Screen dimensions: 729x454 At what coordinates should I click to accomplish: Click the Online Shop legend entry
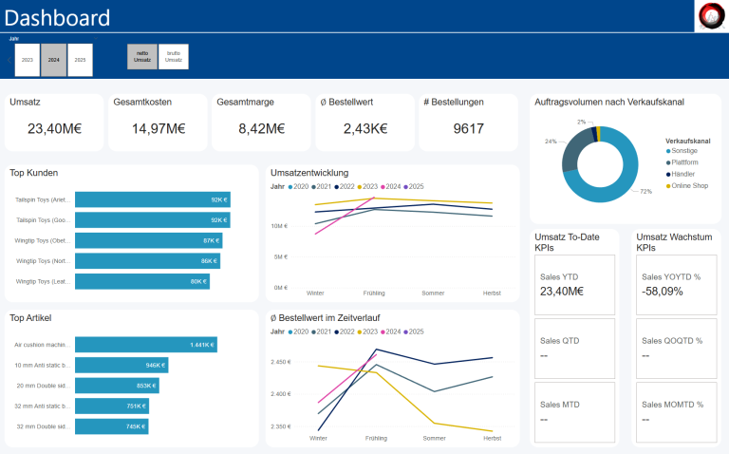click(x=690, y=186)
